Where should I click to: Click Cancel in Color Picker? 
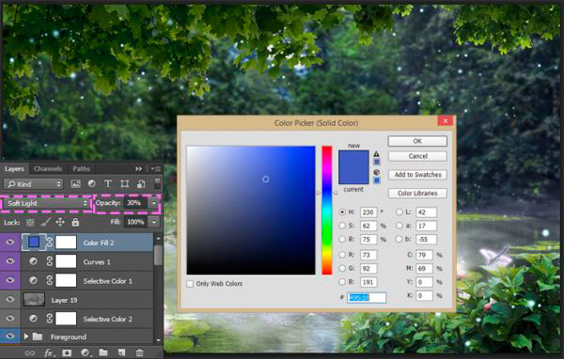coord(417,156)
